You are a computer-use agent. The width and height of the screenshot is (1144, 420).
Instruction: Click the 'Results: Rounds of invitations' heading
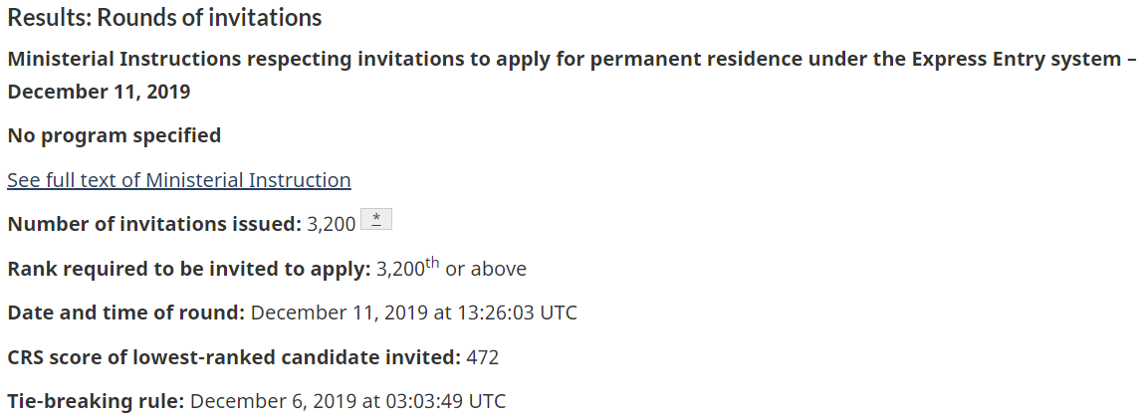tap(164, 18)
